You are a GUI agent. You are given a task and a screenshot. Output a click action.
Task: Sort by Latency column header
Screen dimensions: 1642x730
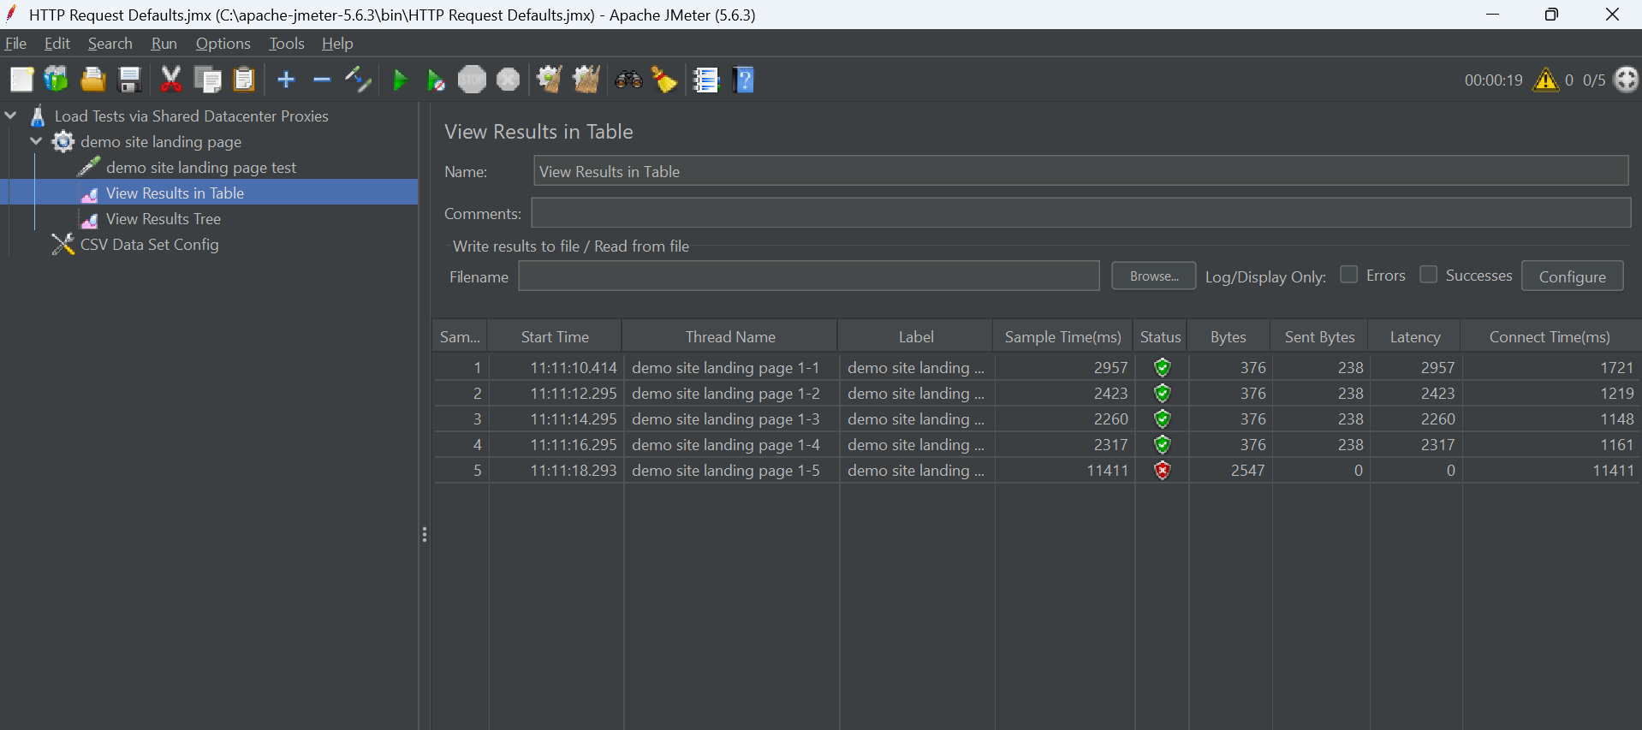click(1414, 337)
